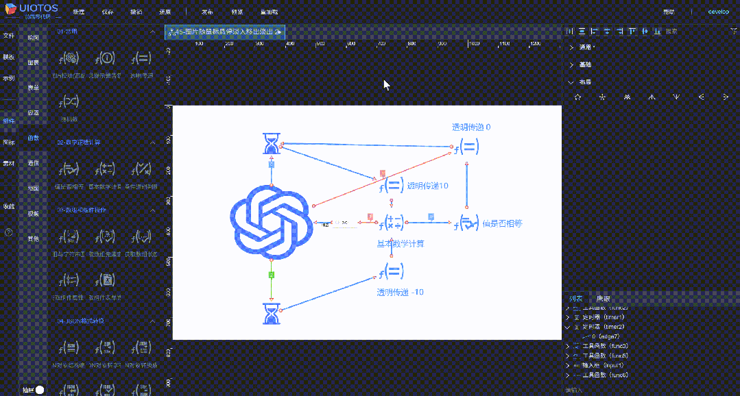Select the component attribute slider function icon
The image size is (740, 396).
click(69, 280)
